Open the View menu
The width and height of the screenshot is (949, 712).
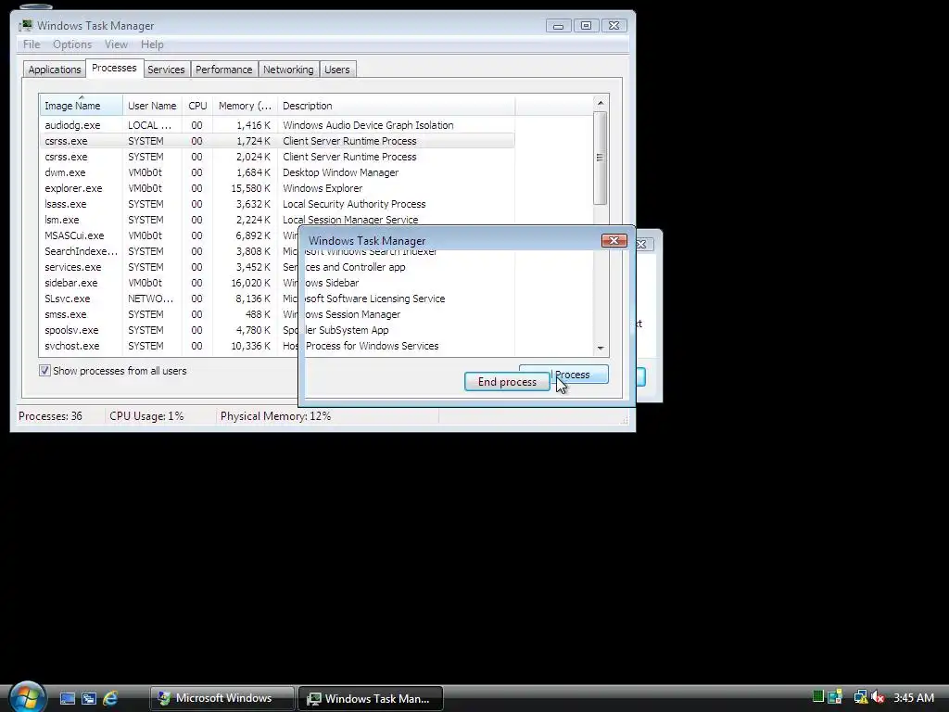116,44
